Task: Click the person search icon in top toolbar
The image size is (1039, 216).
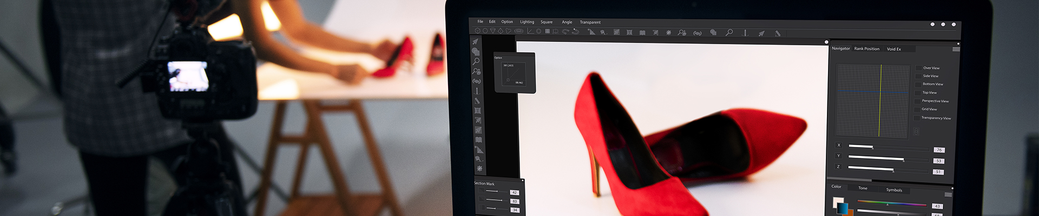Action: (682, 32)
